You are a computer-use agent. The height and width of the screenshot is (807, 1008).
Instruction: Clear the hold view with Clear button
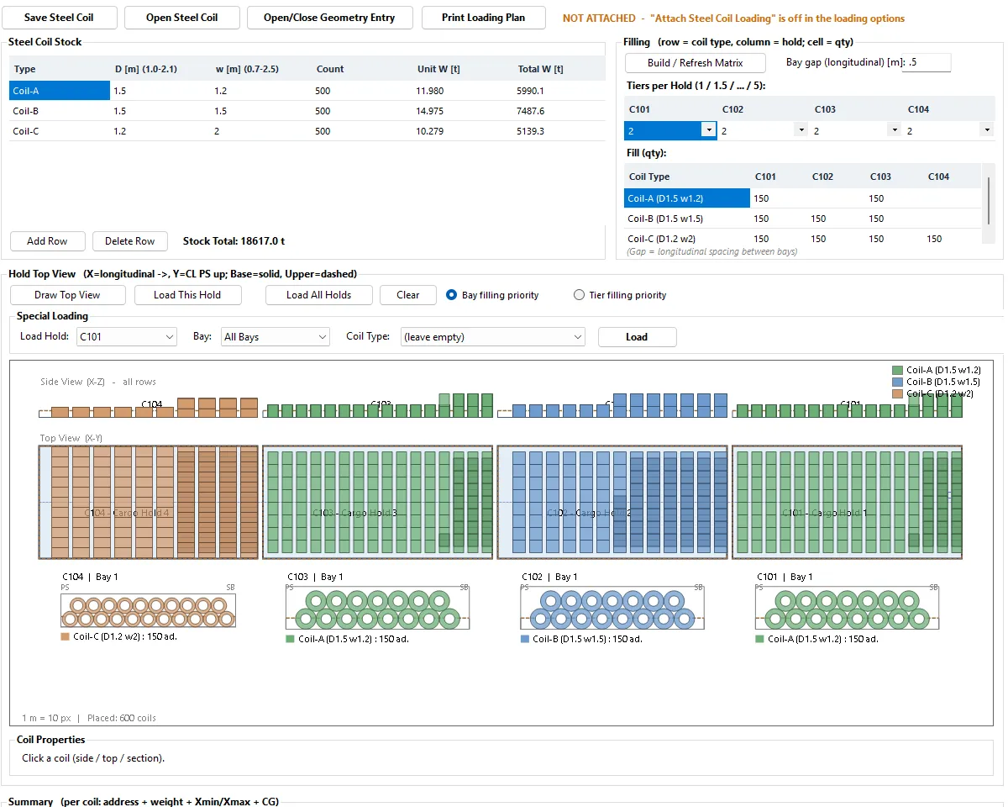408,295
